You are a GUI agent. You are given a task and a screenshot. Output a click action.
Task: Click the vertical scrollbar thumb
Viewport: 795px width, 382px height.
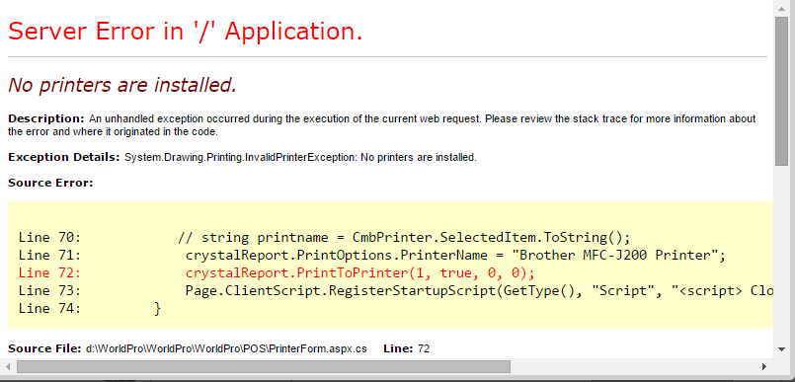781,91
